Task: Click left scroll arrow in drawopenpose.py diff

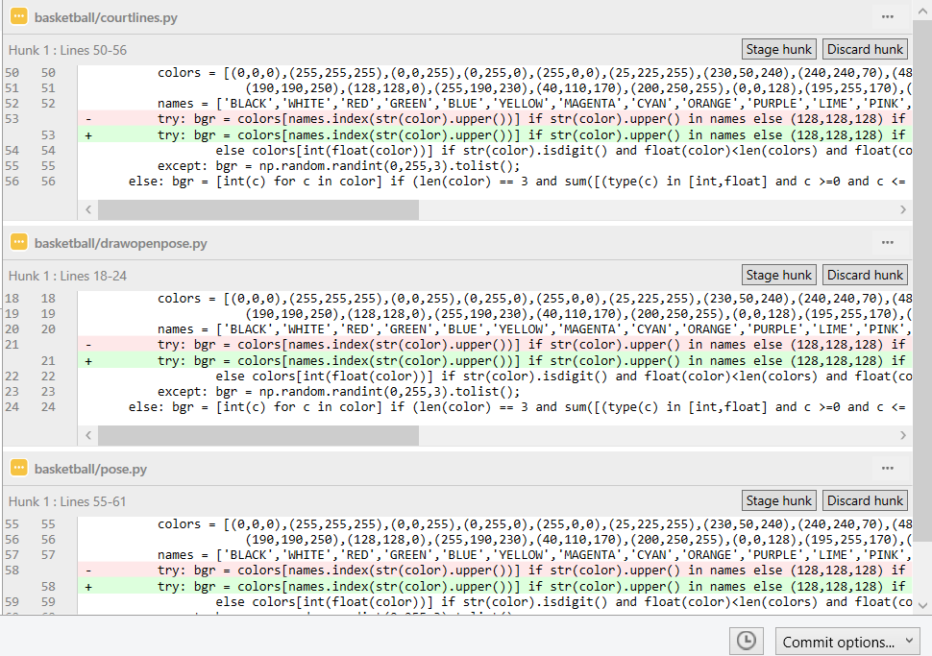Action: click(x=88, y=435)
